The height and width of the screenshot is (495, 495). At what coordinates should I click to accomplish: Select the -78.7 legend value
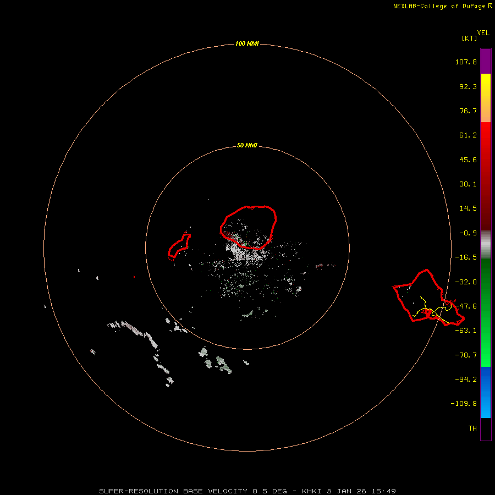click(466, 355)
